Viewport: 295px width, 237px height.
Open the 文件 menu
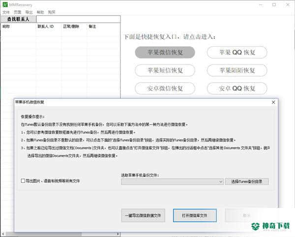click(x=6, y=12)
